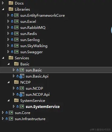The width and height of the screenshot is (112, 132).
Task: Click the C# project icon of sun.Redis
Action: (16, 33)
